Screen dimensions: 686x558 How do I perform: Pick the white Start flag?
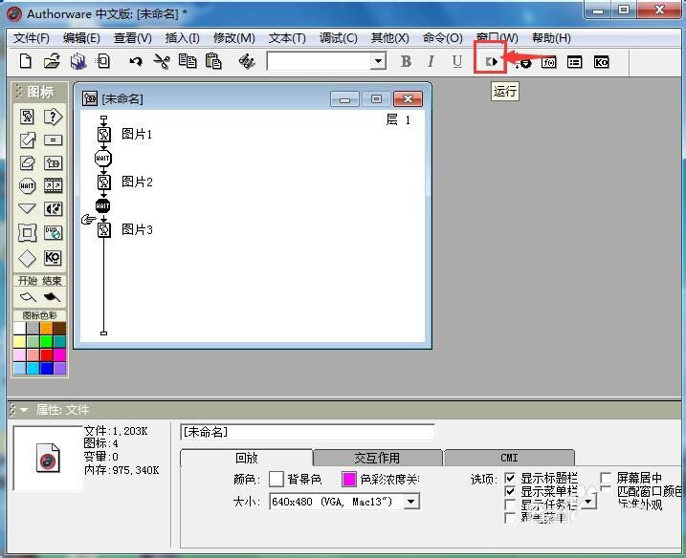(x=28, y=297)
